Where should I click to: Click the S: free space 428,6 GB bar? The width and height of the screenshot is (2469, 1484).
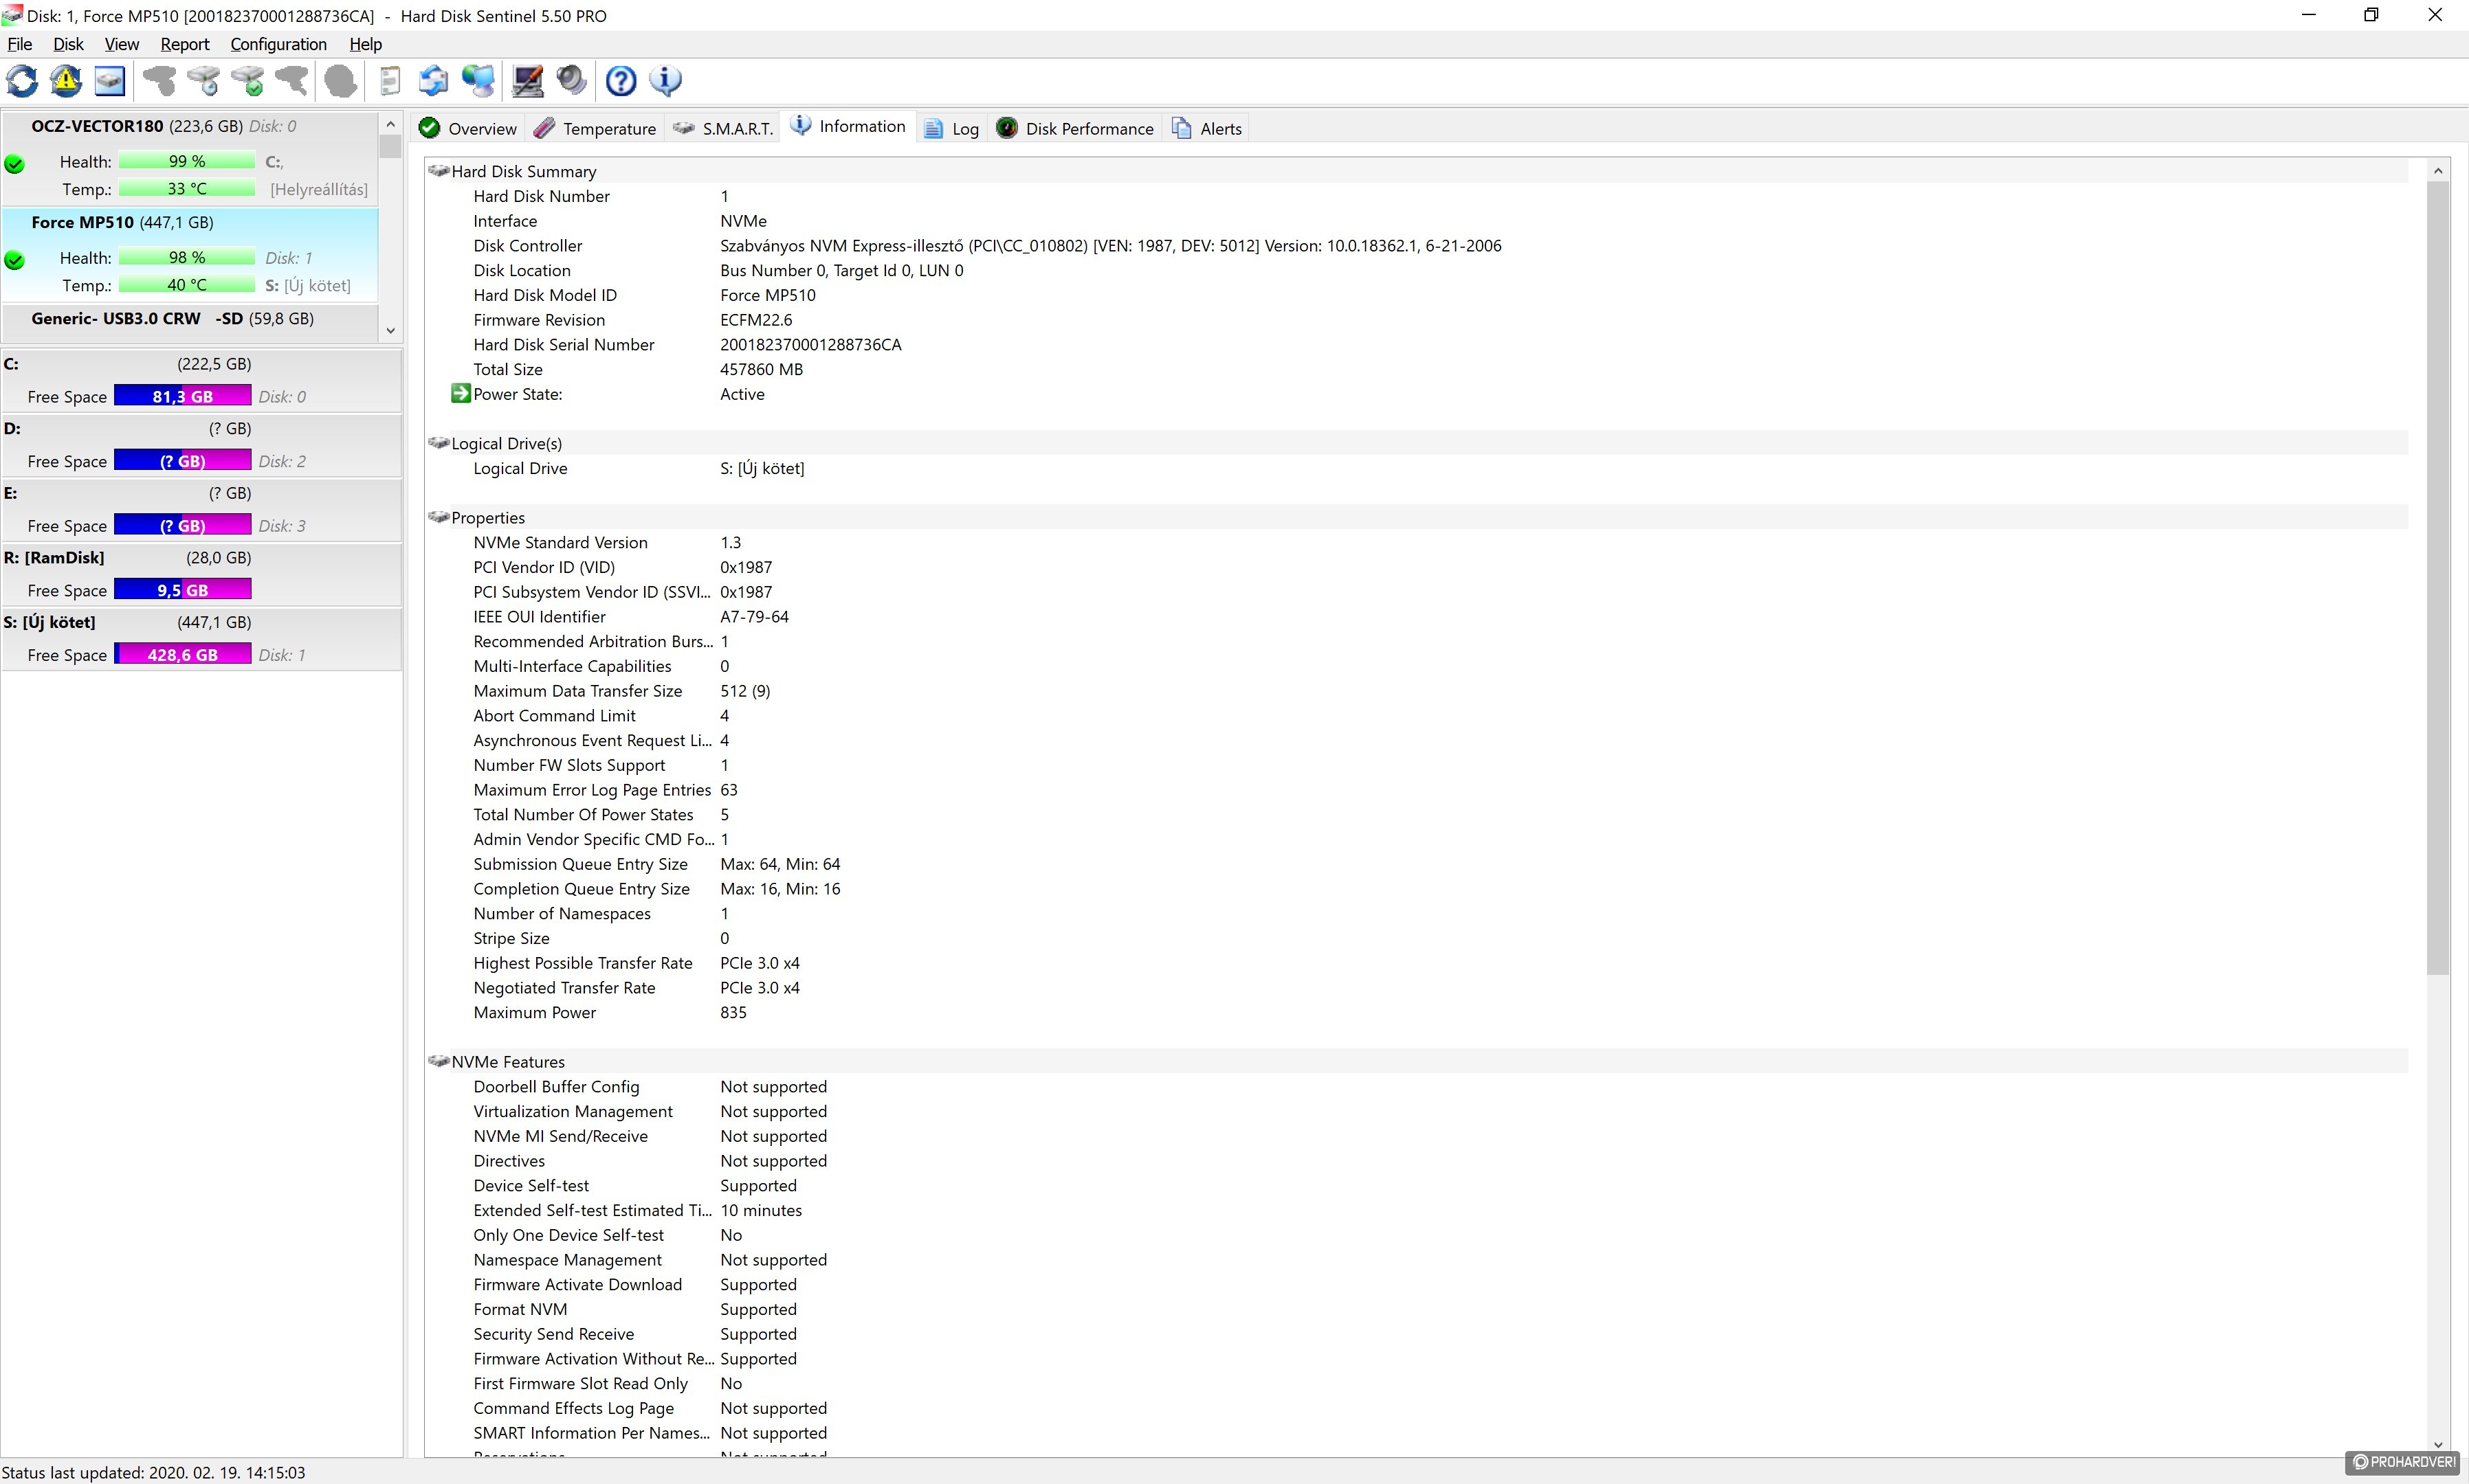coord(182,654)
